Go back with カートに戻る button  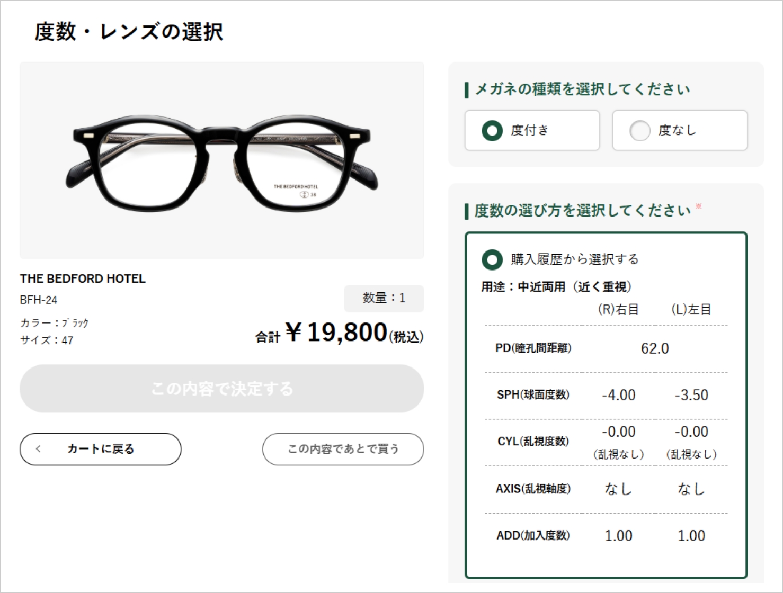click(101, 449)
